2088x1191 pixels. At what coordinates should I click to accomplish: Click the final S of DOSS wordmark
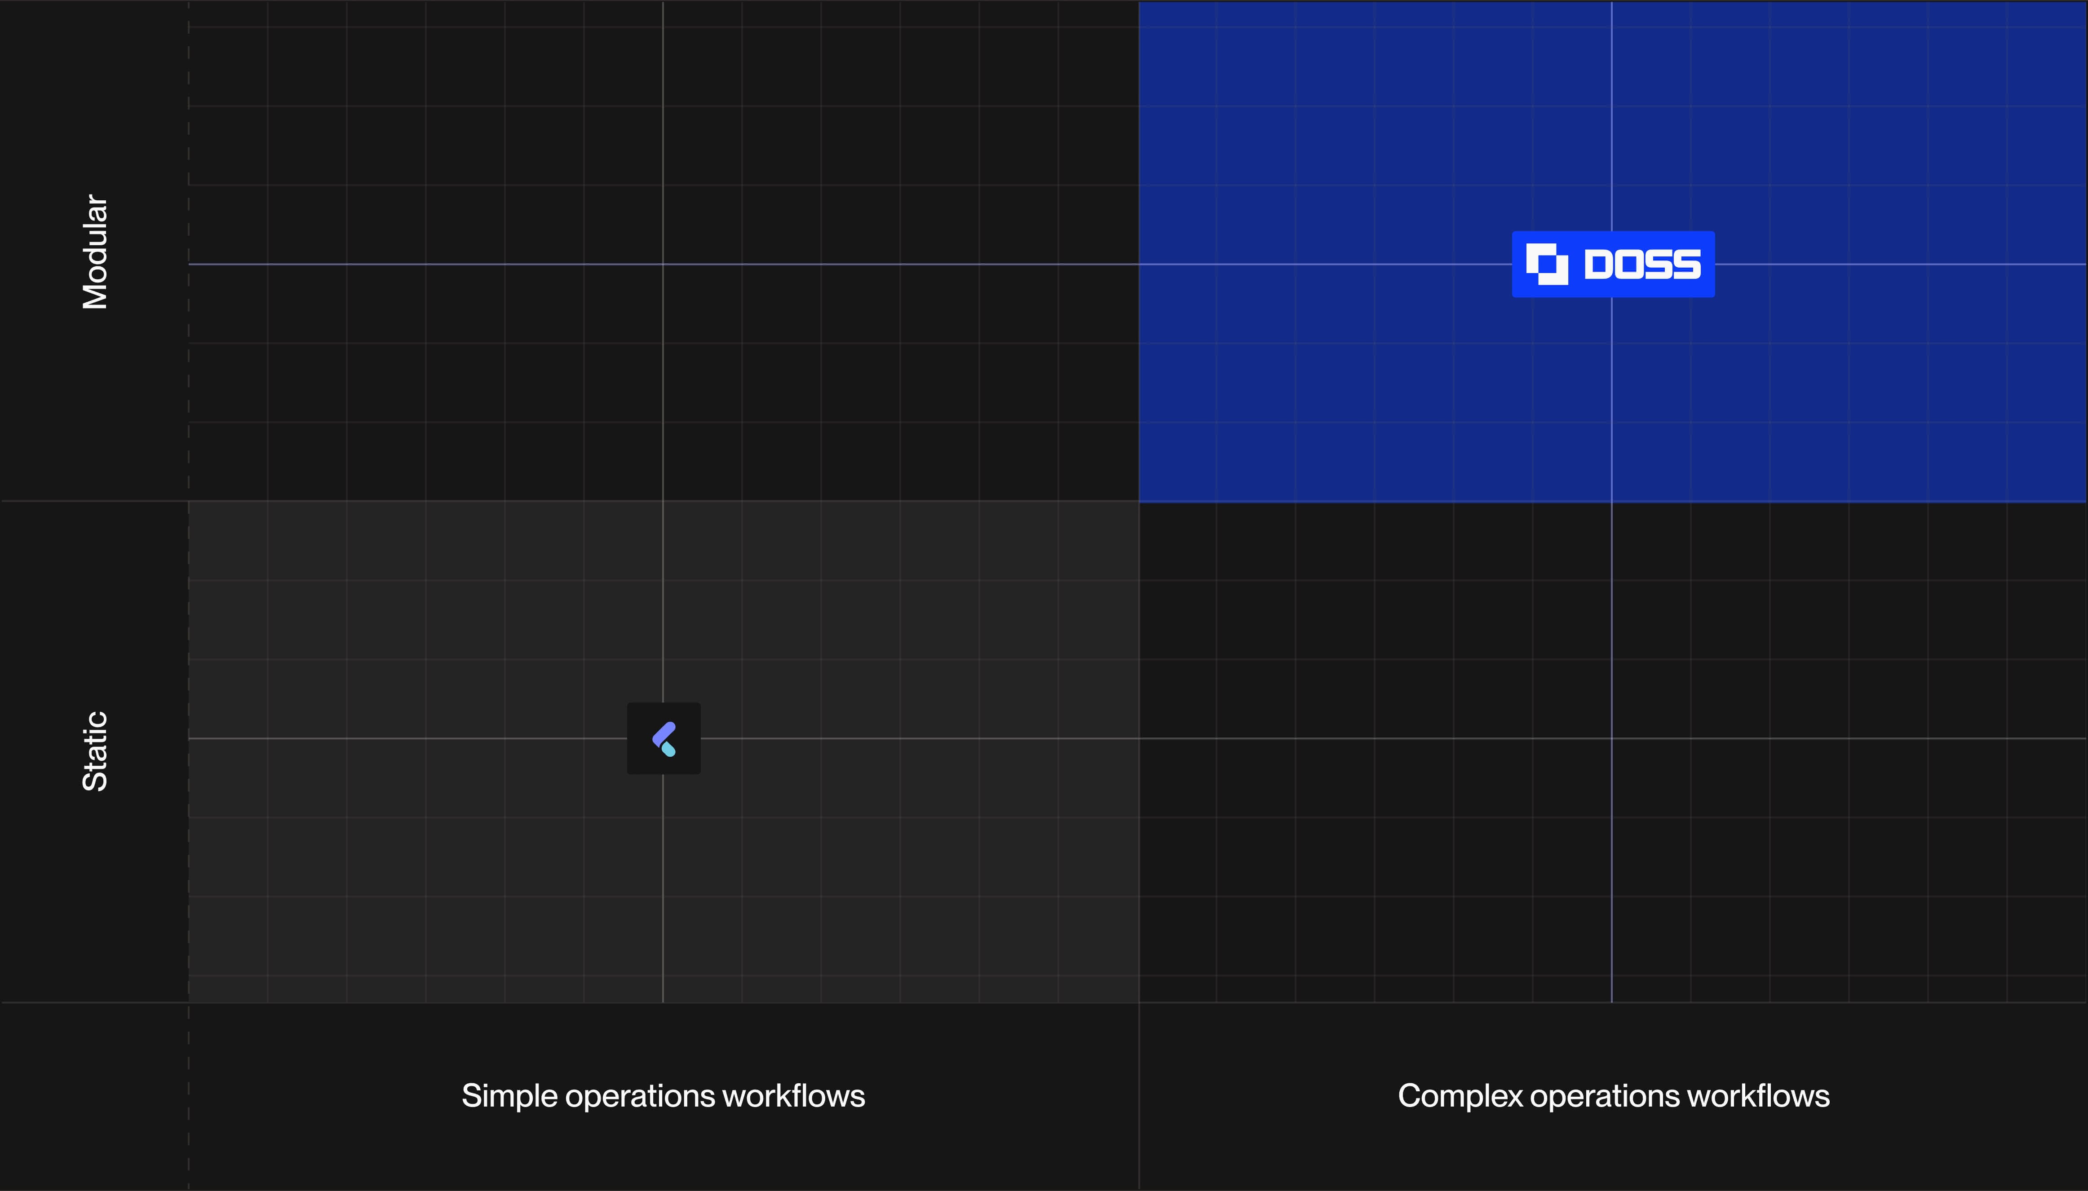1686,265
